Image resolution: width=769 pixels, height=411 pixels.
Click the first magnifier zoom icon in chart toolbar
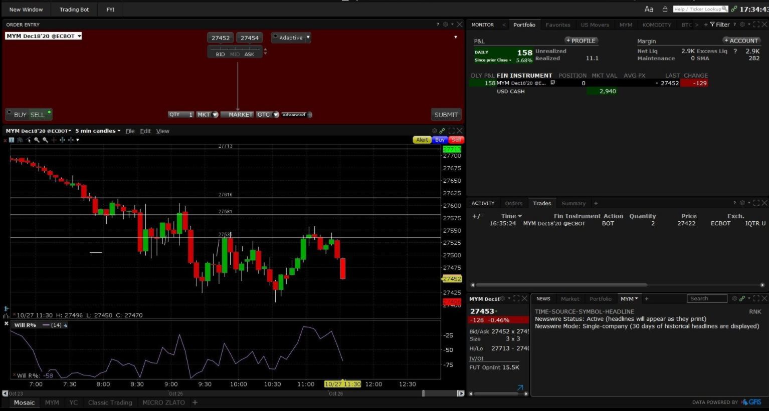point(37,140)
